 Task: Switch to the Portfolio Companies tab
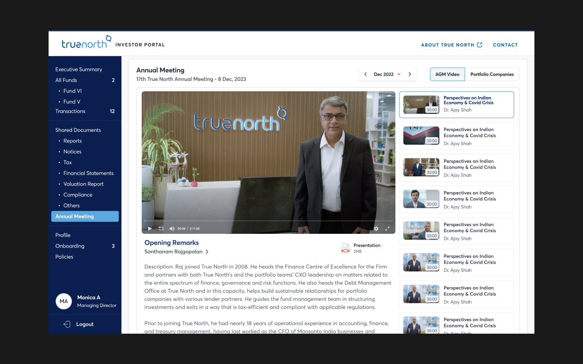(492, 74)
